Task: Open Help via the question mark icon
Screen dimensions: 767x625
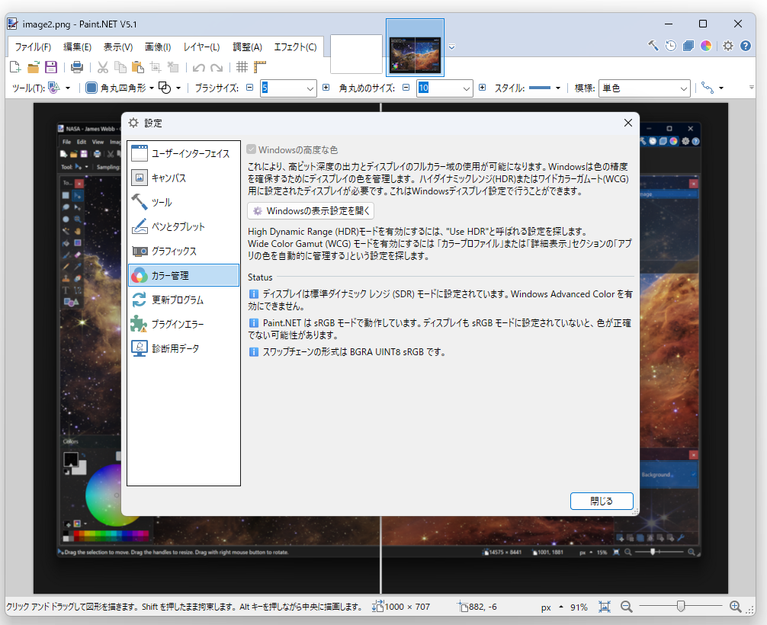Action: coord(746,46)
